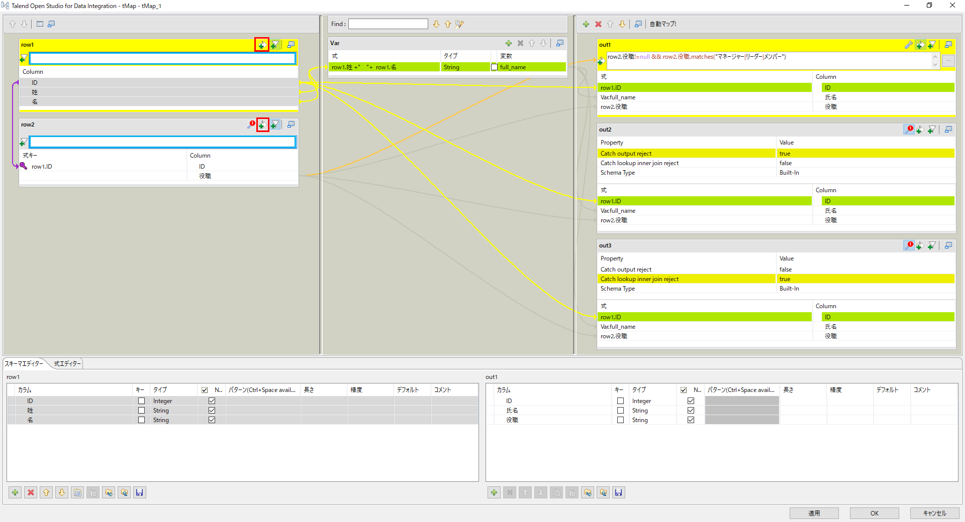Apply changes with the 適用 button
This screenshot has height=522, width=965.
point(814,513)
